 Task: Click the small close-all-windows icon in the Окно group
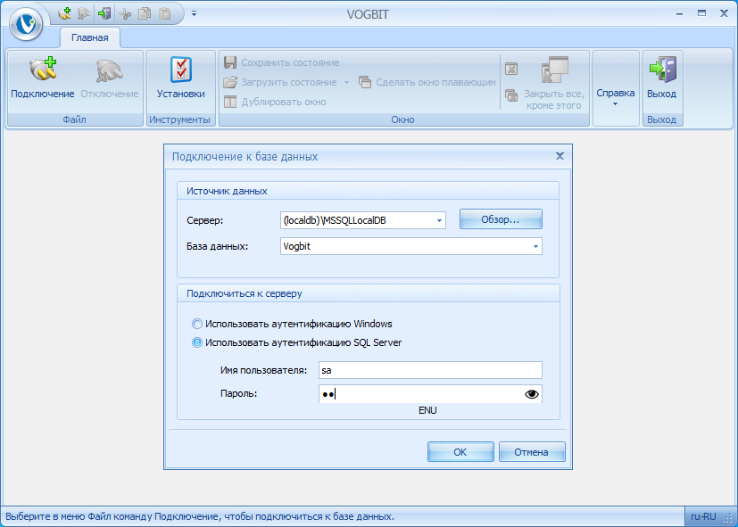(511, 95)
